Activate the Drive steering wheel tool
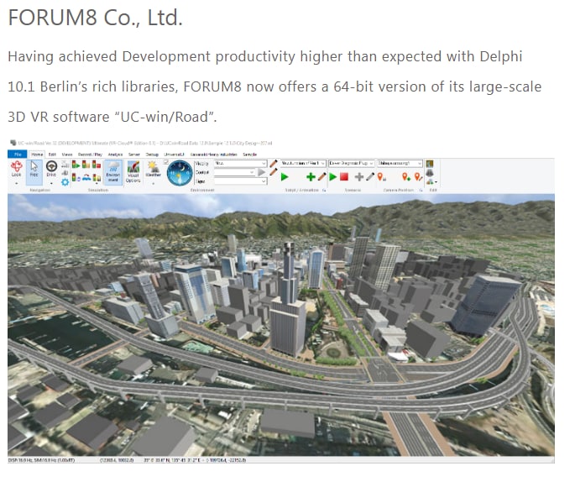Viewport: 575px width, 482px height. pos(51,169)
